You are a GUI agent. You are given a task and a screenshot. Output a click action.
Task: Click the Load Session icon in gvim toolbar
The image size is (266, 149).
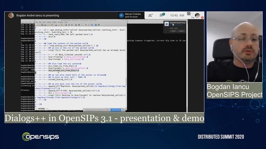click(76, 25)
